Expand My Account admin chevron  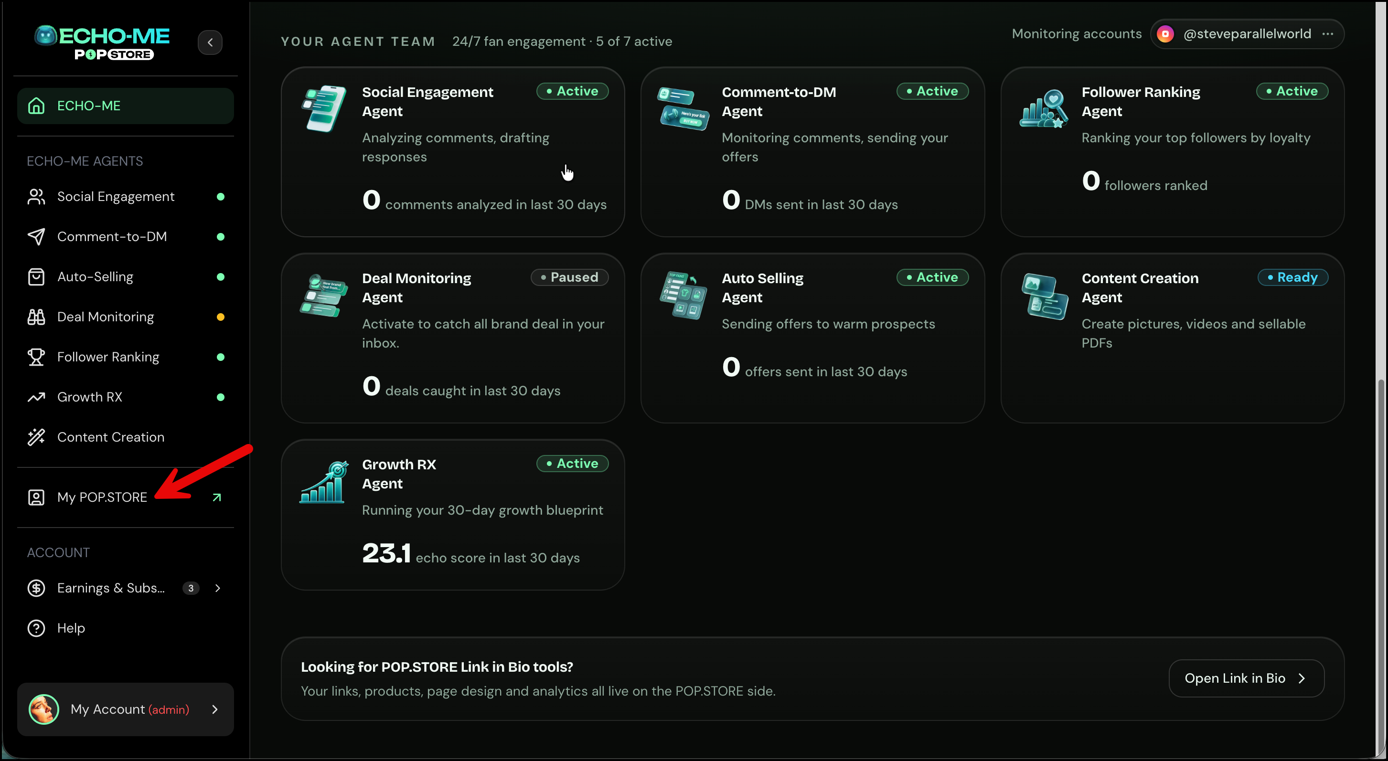[215, 709]
